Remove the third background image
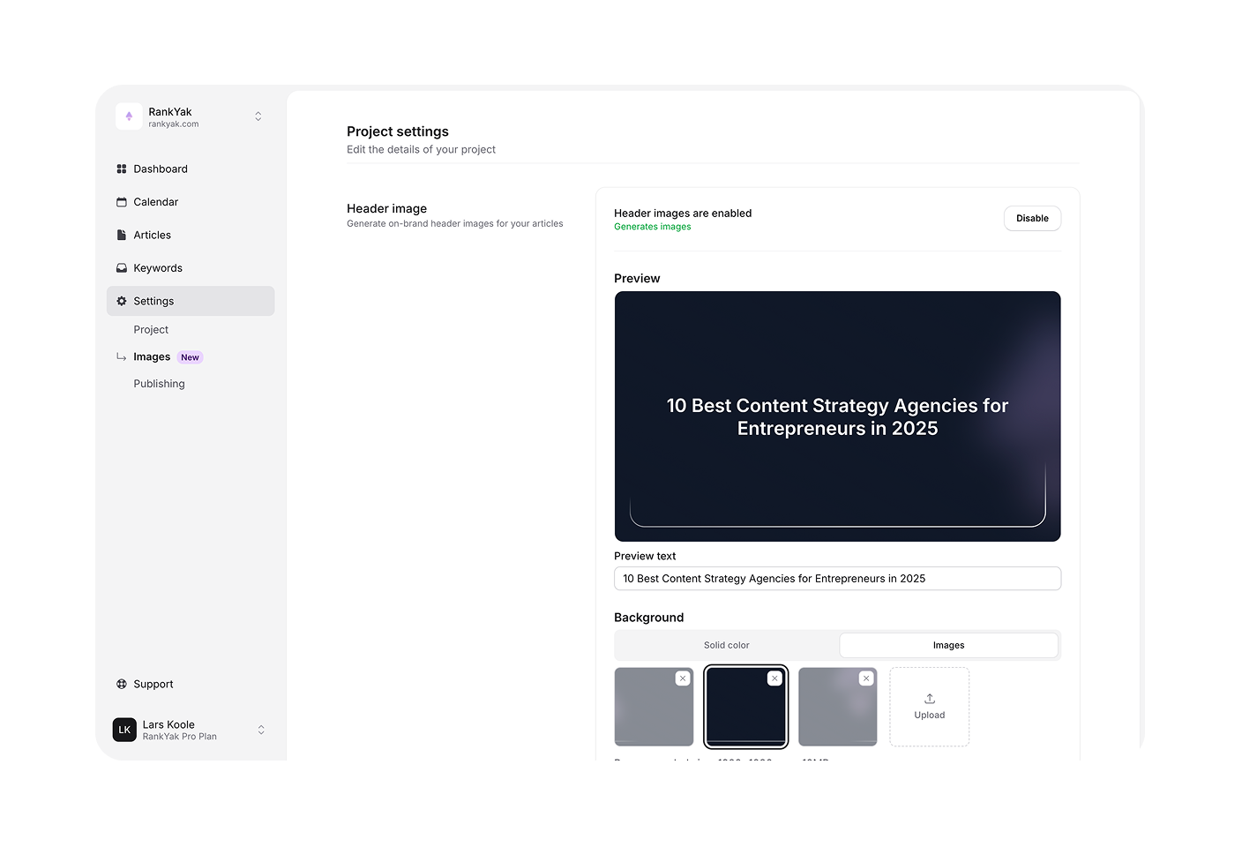 (866, 678)
